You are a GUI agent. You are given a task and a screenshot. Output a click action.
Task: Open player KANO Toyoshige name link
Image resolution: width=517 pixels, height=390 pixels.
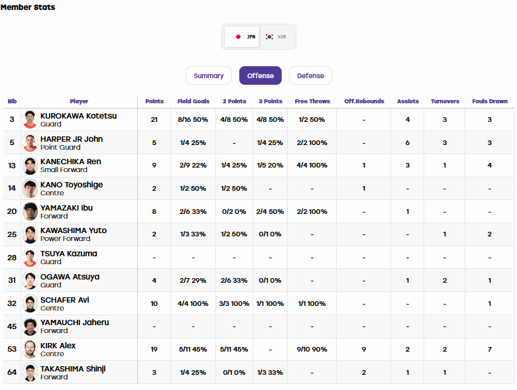[x=72, y=185]
